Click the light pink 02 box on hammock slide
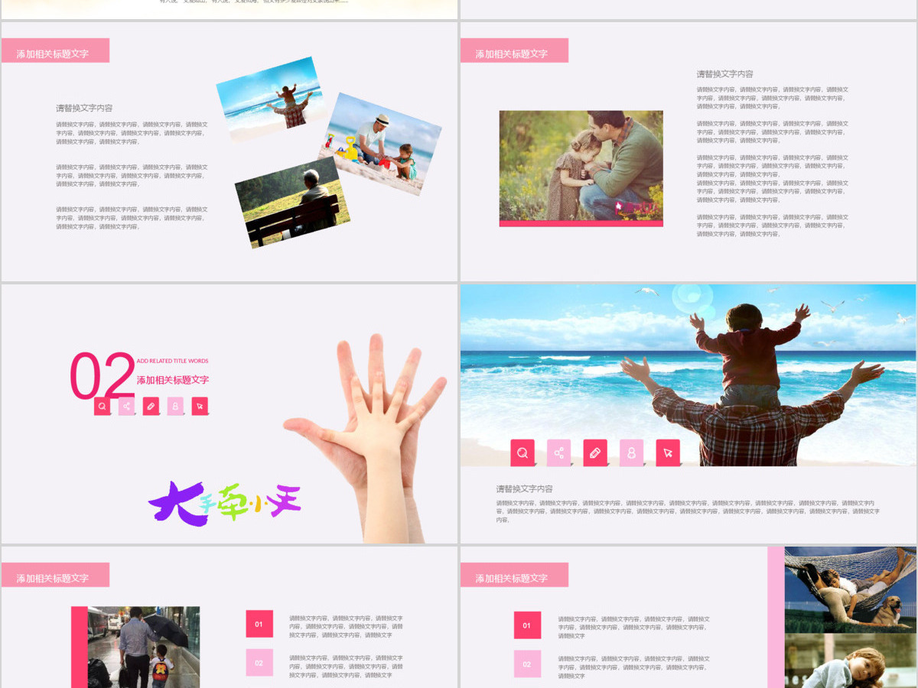 click(x=527, y=664)
